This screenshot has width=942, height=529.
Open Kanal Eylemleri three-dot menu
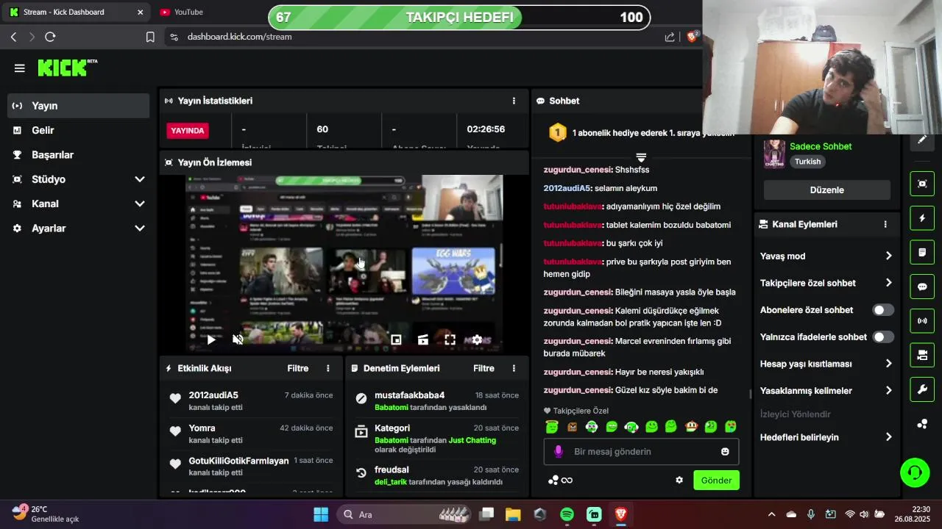885,224
